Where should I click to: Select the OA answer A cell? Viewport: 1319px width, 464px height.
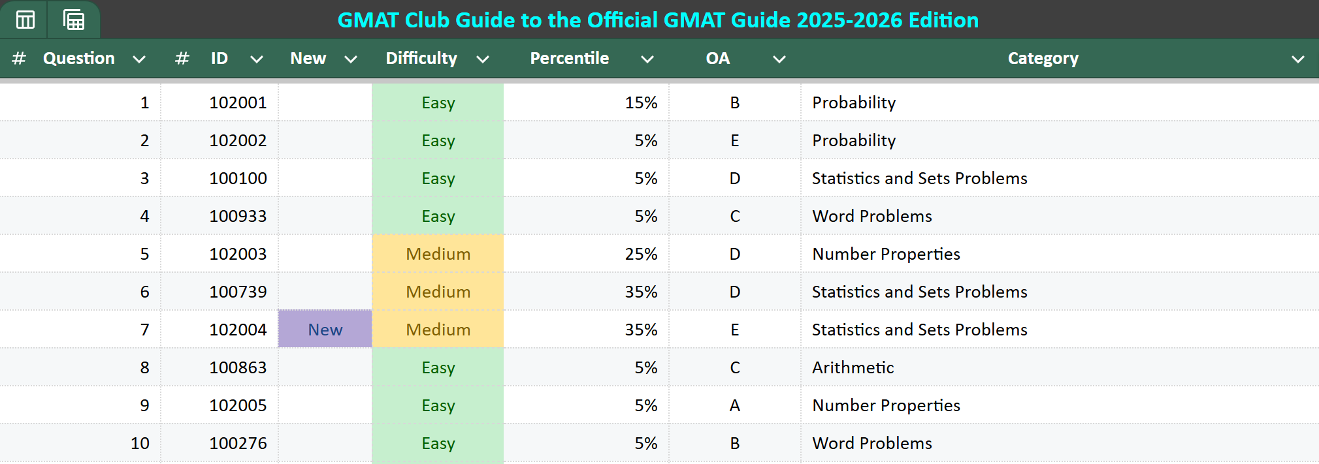pyautogui.click(x=735, y=405)
